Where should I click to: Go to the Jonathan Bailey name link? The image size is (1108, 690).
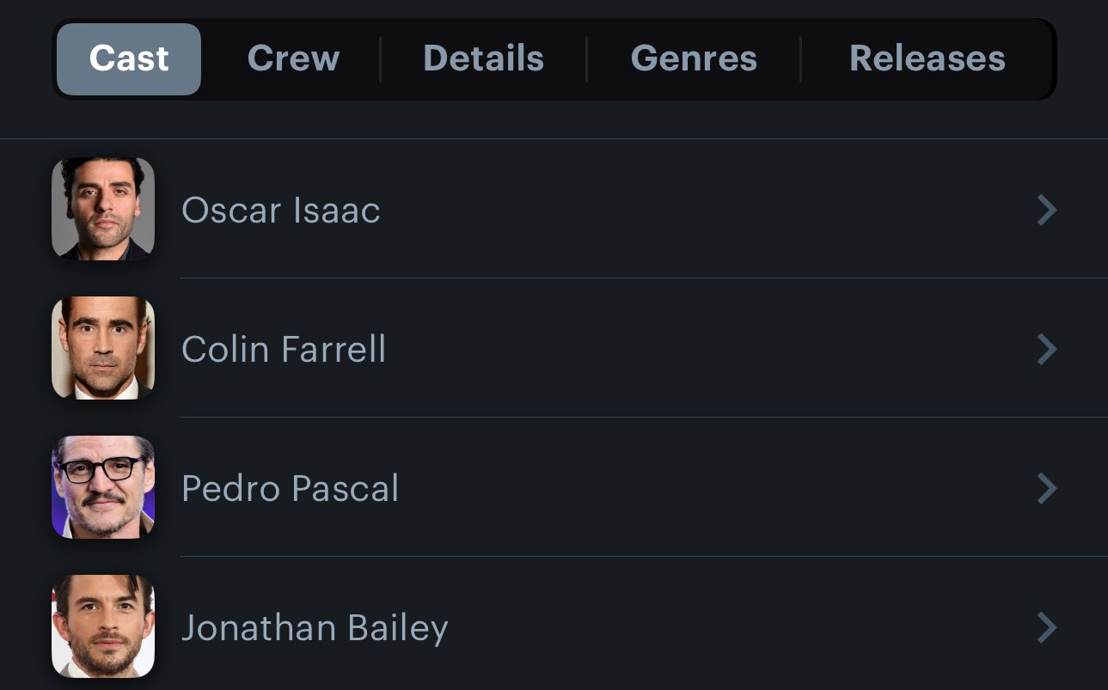[x=315, y=628]
